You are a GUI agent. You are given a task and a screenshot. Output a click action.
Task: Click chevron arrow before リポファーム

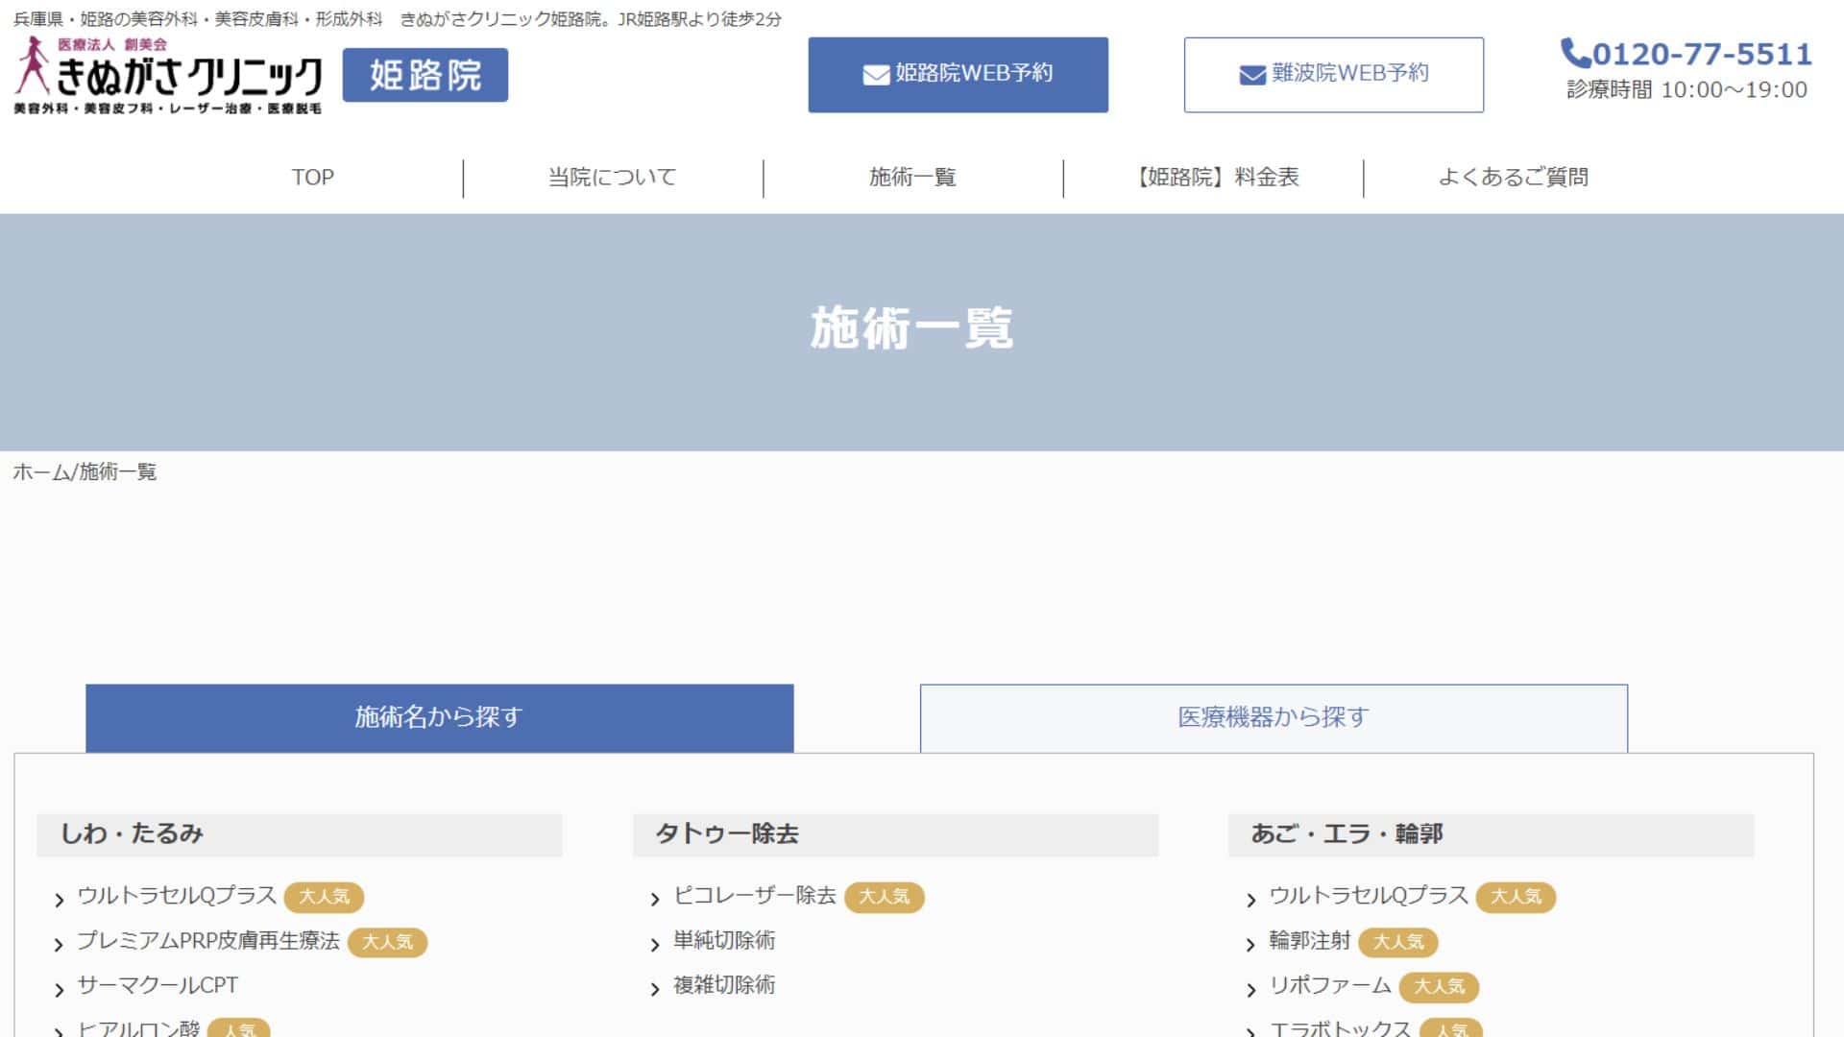1250,990
